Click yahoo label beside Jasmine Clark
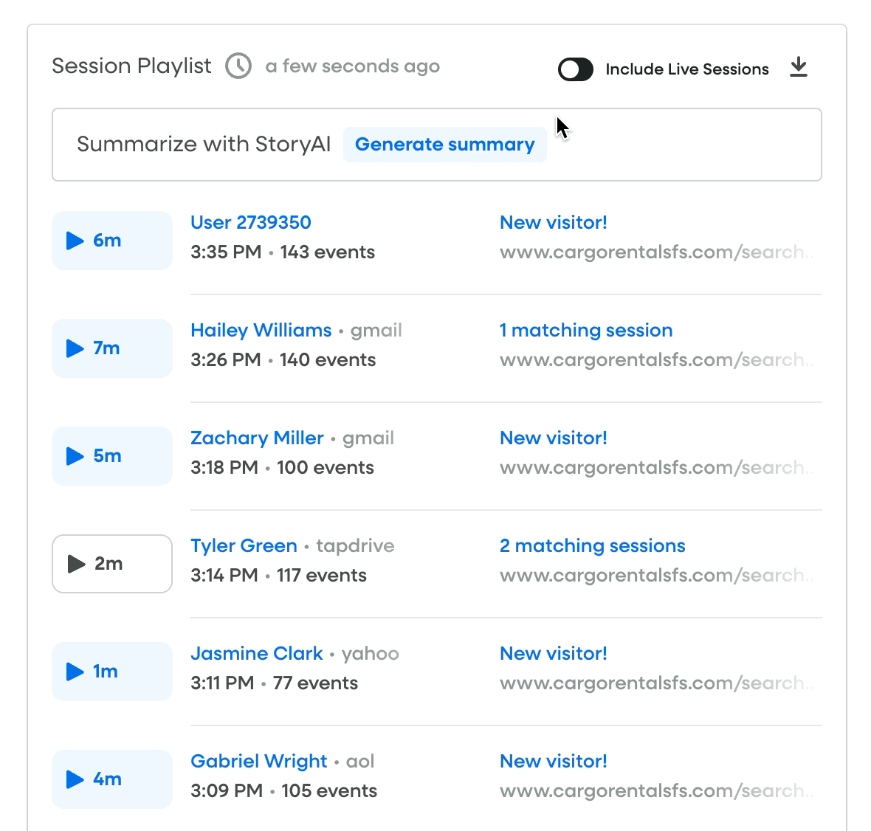 tap(371, 653)
